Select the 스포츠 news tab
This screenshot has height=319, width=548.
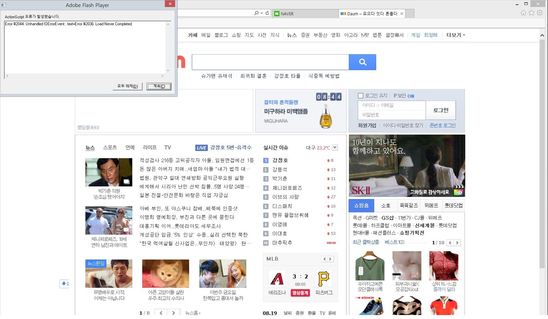(x=110, y=147)
